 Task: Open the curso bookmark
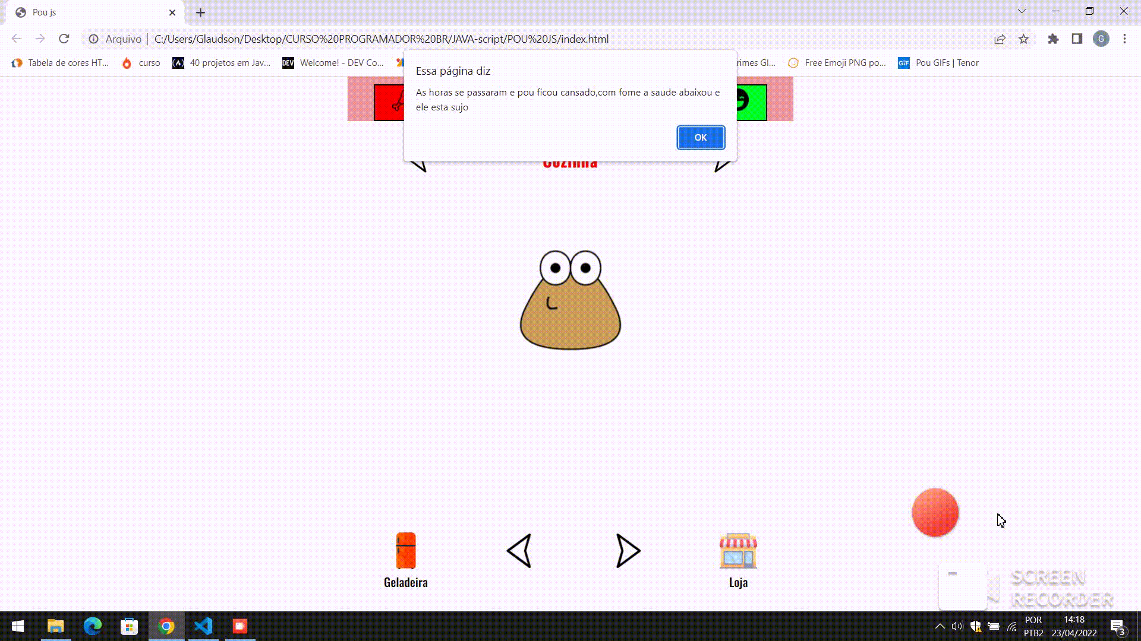[141, 63]
